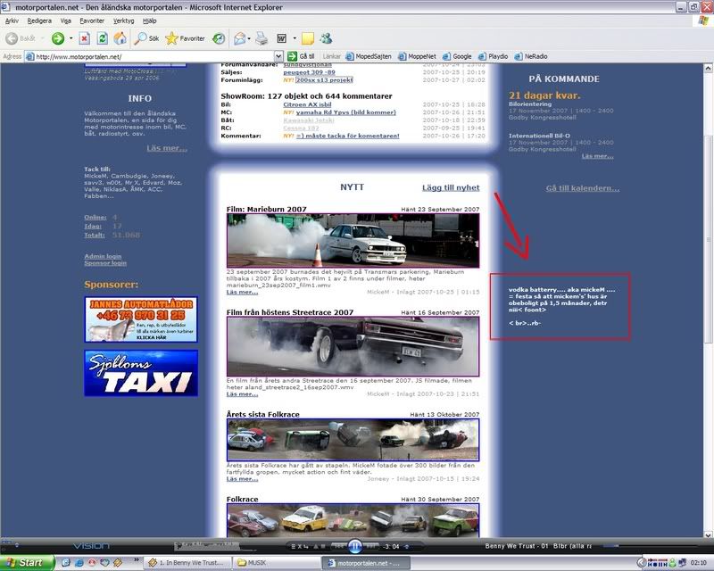
Task: Open the Citroen AX isbil showroom link
Action: 307,104
